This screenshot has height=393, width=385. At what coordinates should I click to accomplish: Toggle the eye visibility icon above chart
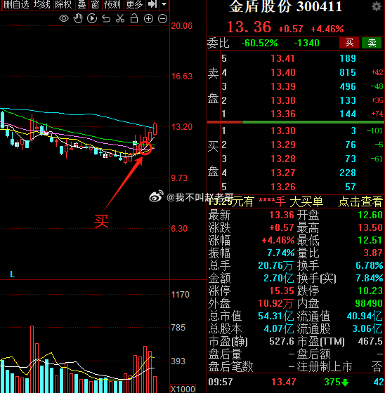tap(64, 18)
